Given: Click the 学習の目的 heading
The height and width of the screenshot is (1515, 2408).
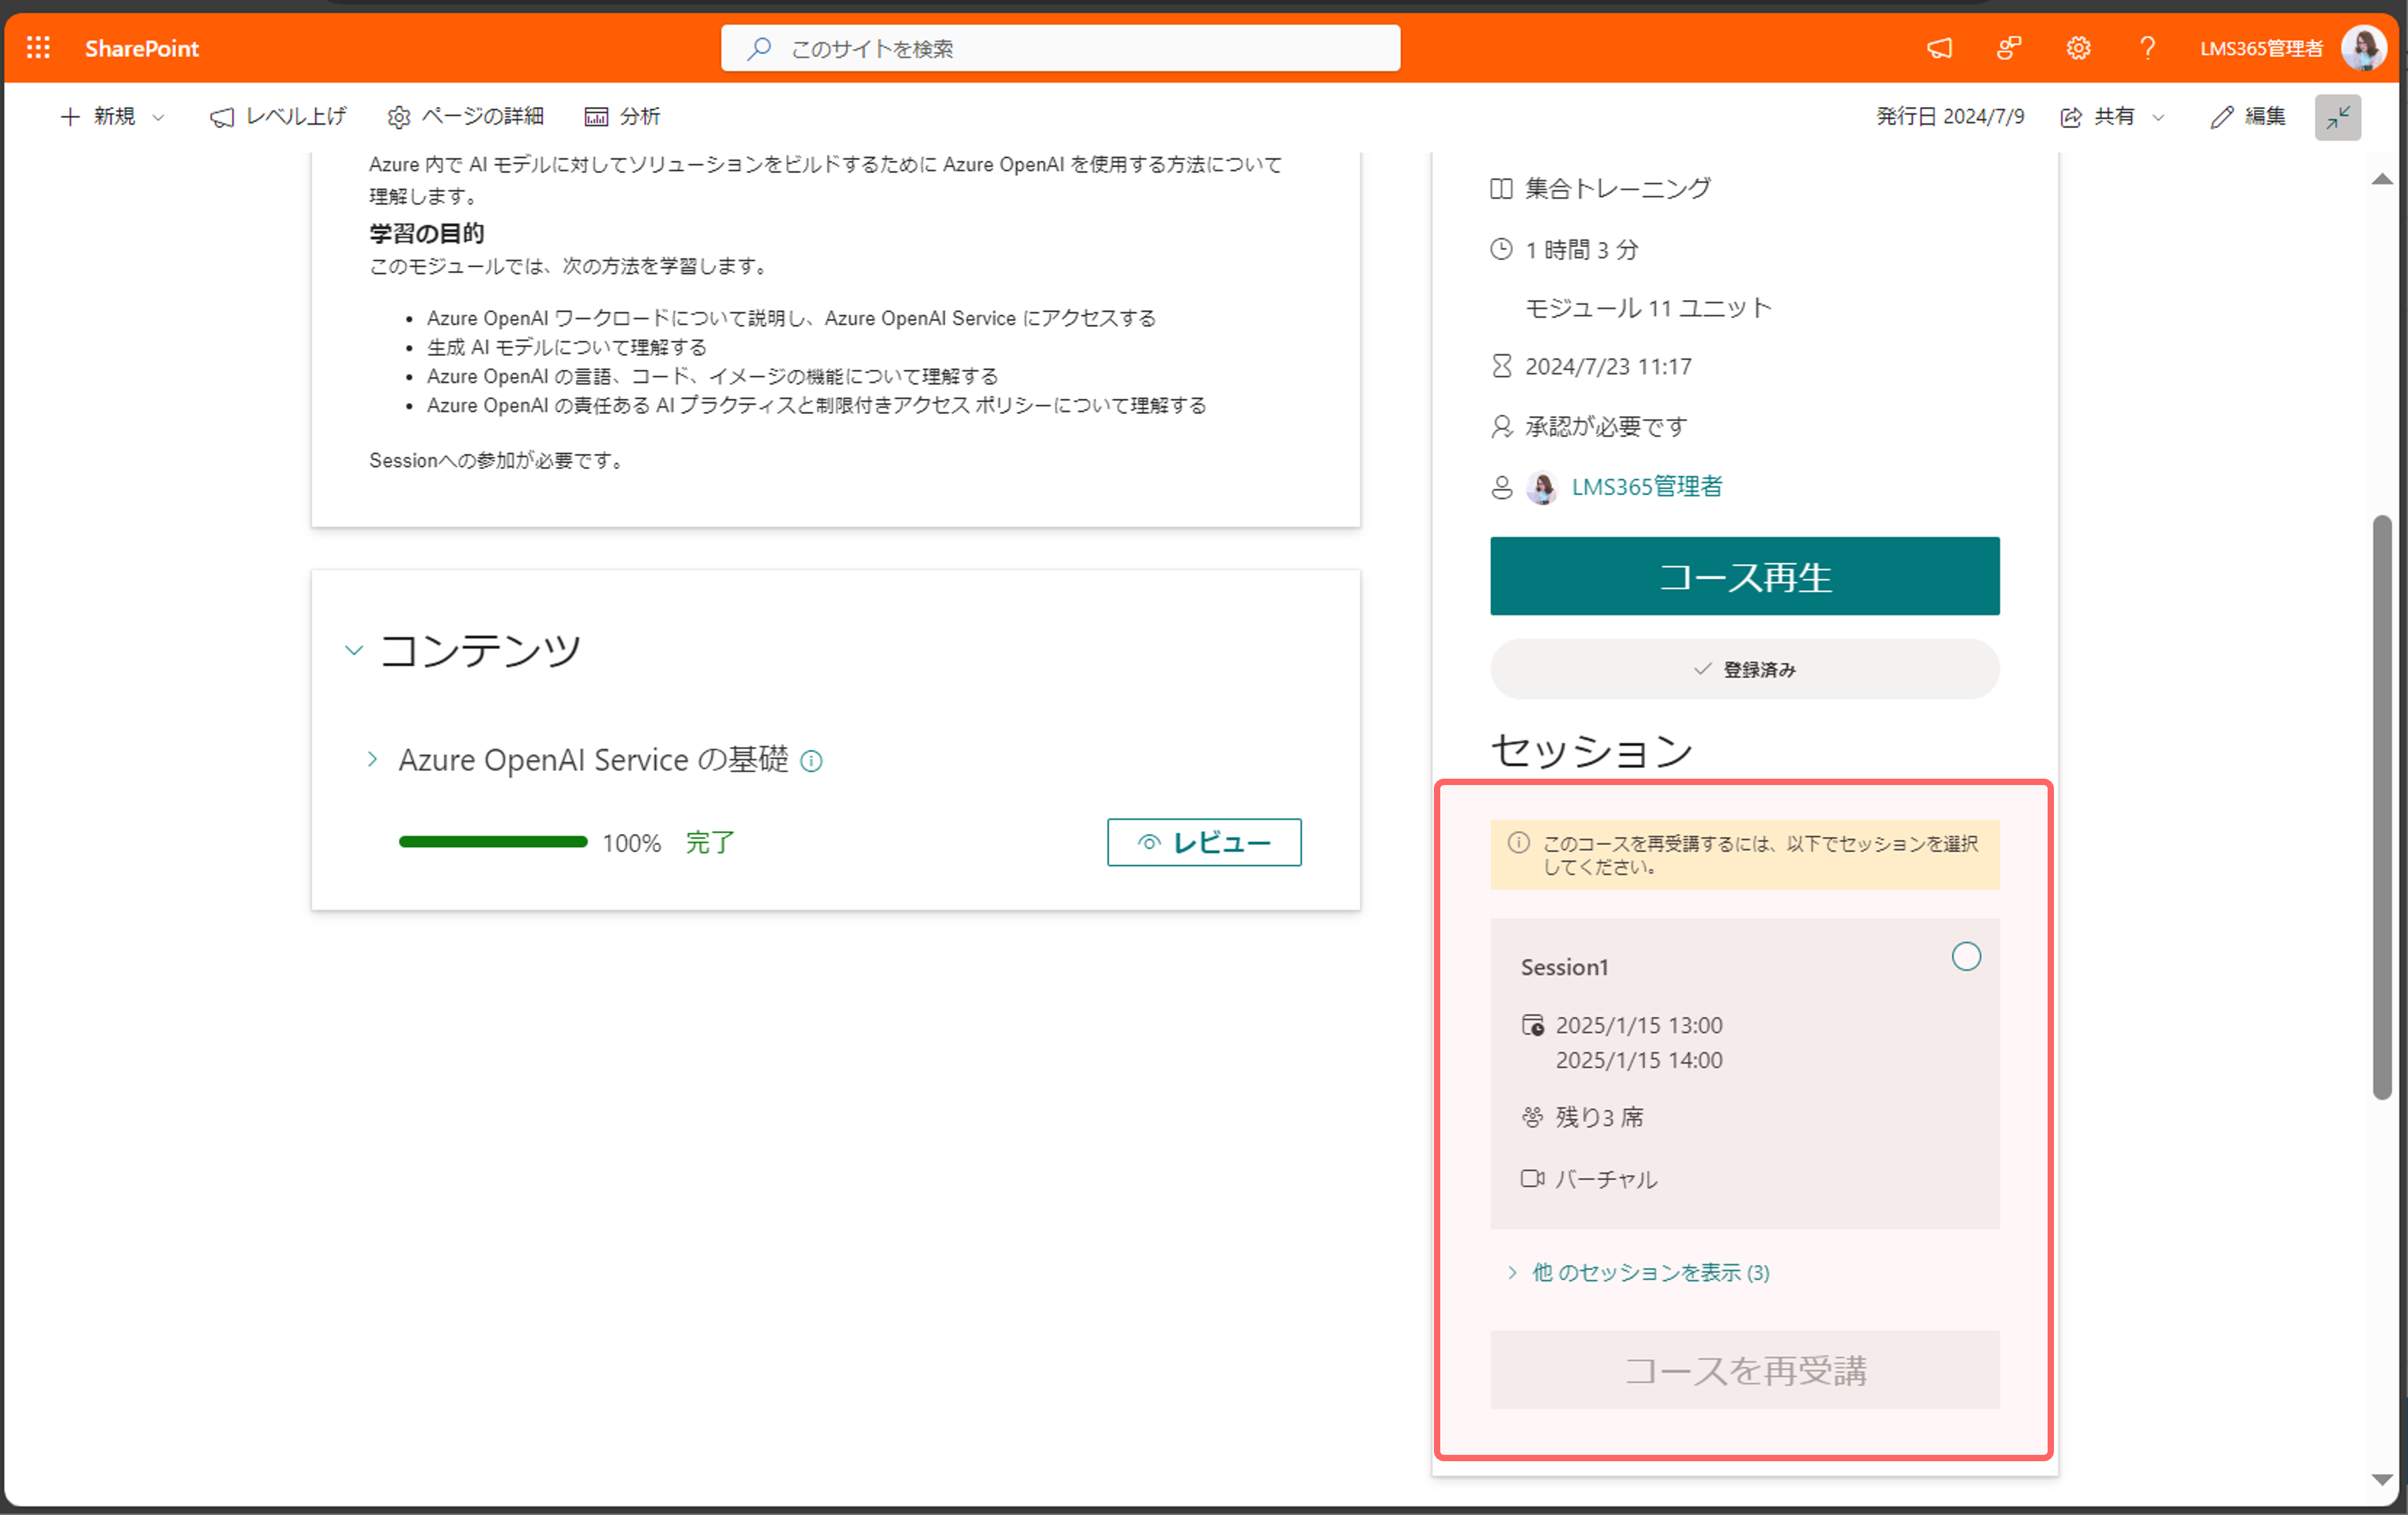Looking at the screenshot, I should [x=427, y=233].
